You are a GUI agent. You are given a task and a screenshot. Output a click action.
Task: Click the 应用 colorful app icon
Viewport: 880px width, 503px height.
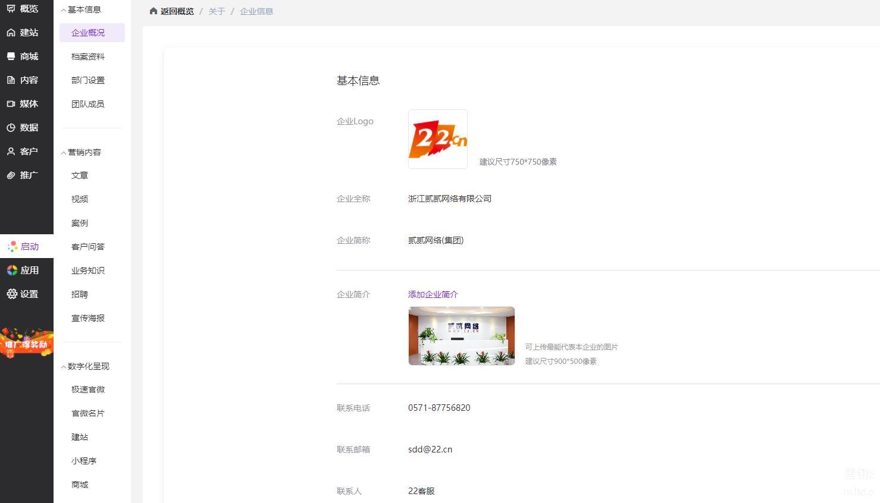11,271
